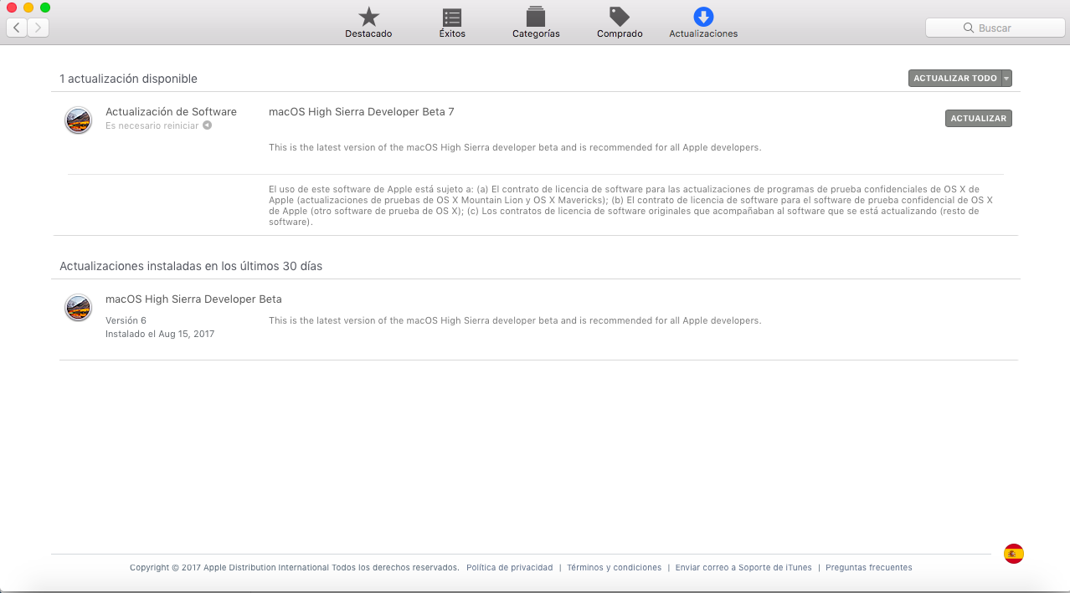1070x593 pixels.
Task: Open the Destacado star tab
Action: tap(368, 23)
